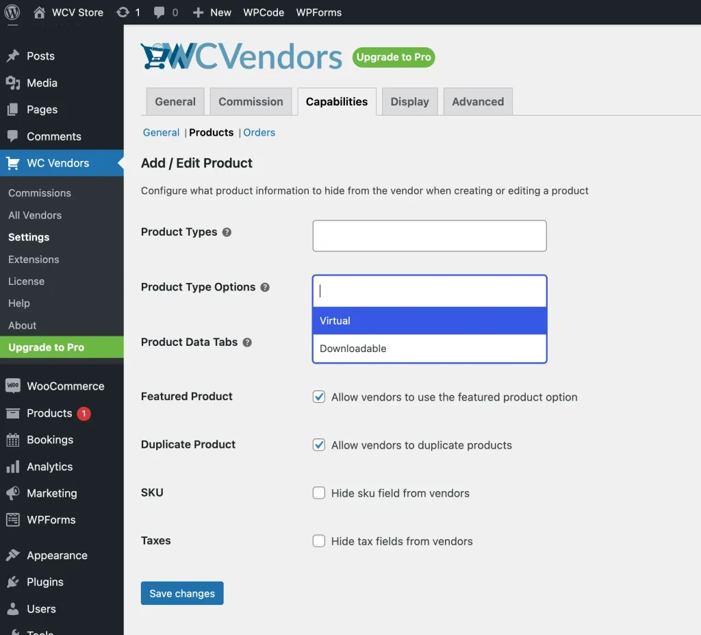Screen dimensions: 701x635
Task: Switch to the Commission tab
Action: [x=251, y=101]
